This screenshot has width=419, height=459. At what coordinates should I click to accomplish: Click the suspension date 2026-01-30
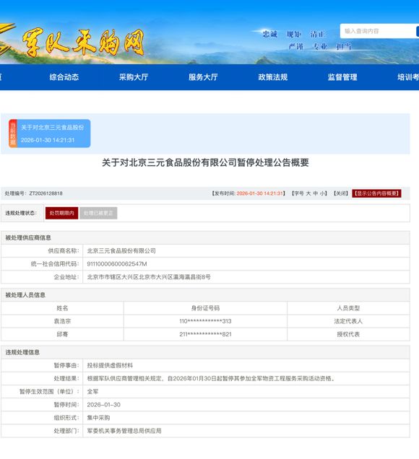[x=104, y=405]
